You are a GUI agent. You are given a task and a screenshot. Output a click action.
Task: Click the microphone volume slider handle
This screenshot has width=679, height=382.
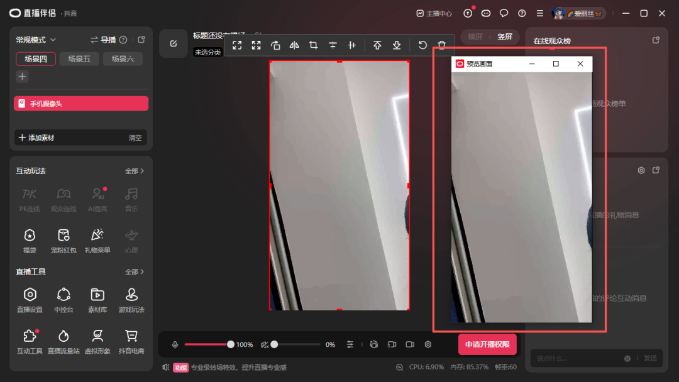(x=231, y=344)
